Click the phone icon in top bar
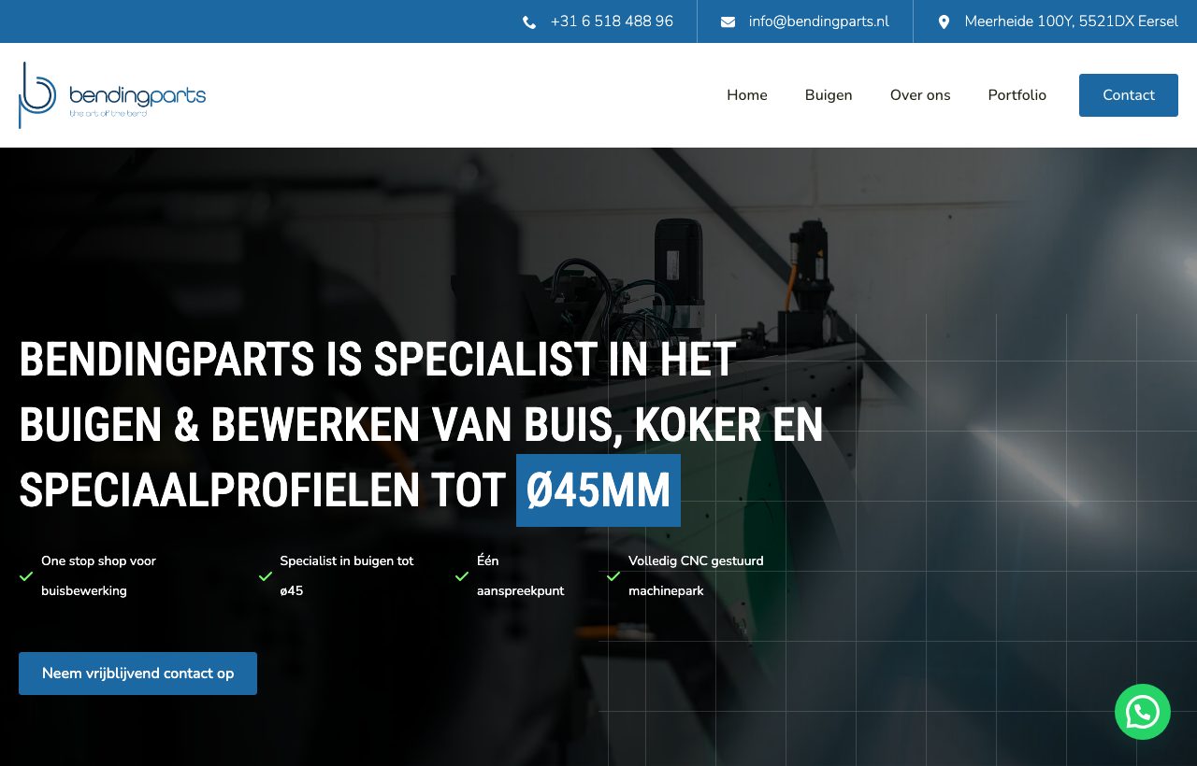The height and width of the screenshot is (766, 1197). [x=529, y=22]
